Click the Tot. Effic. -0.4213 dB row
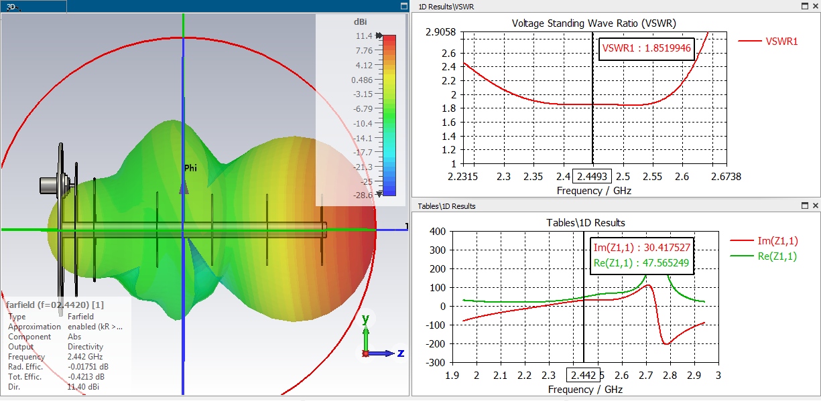 click(x=58, y=377)
